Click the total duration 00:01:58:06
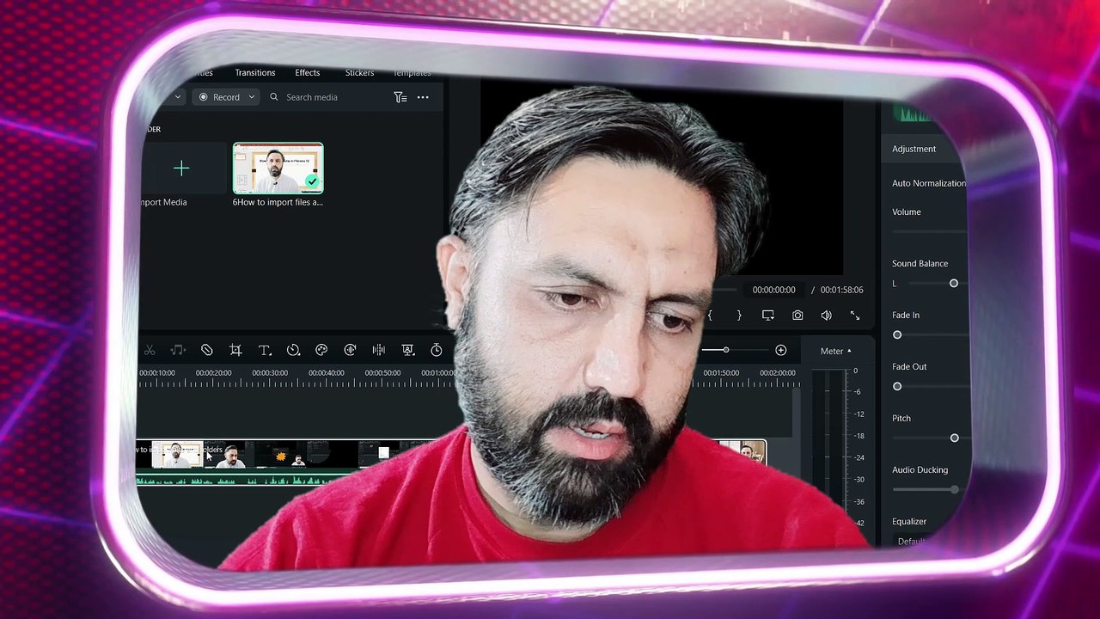The width and height of the screenshot is (1100, 619). pos(841,290)
